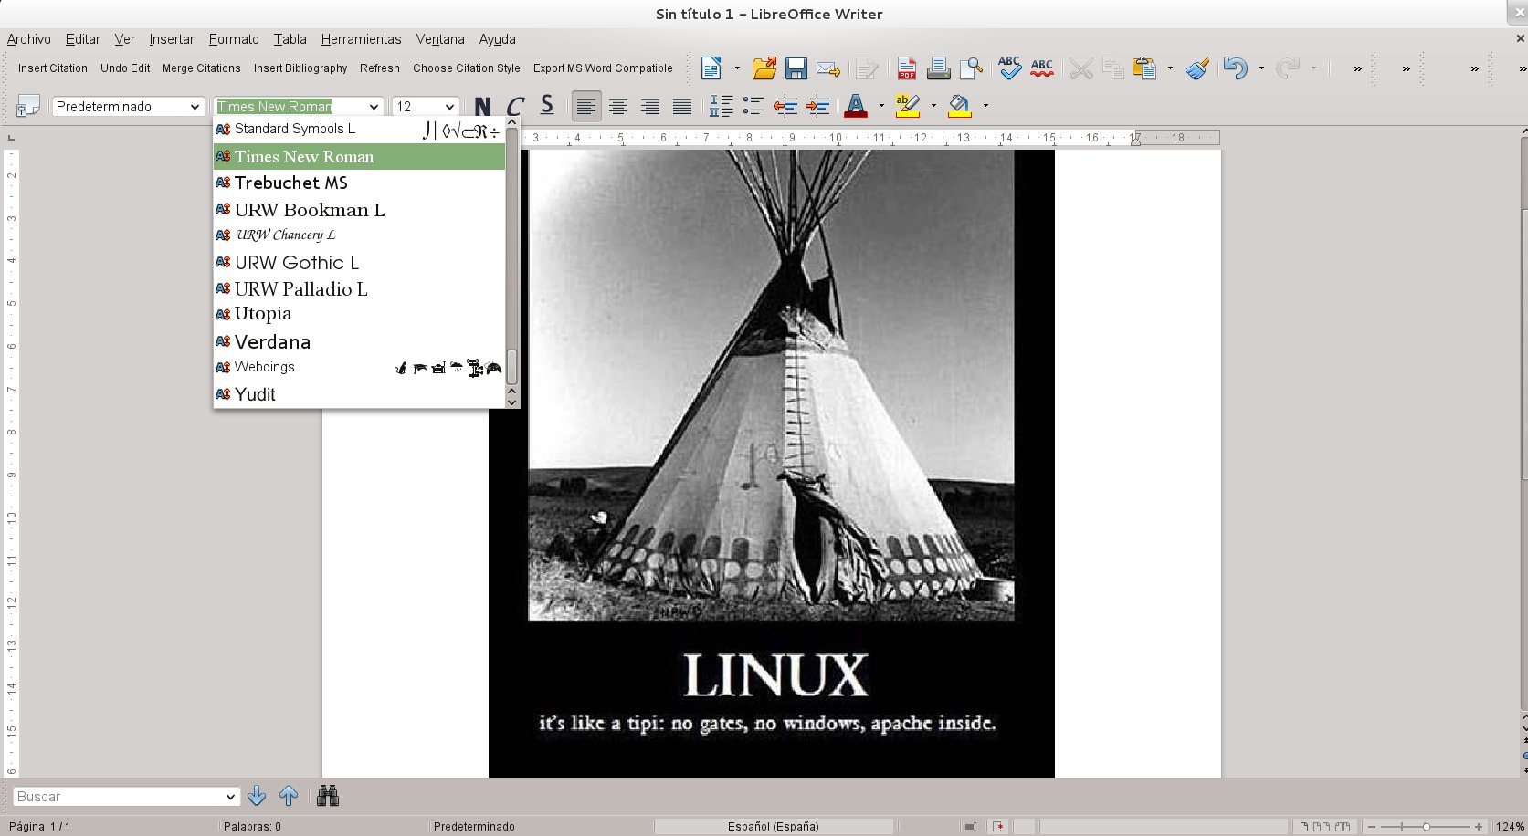Activate the Clone Formatting paintbrush
This screenshot has width=1528, height=836.
pyautogui.click(x=1197, y=68)
